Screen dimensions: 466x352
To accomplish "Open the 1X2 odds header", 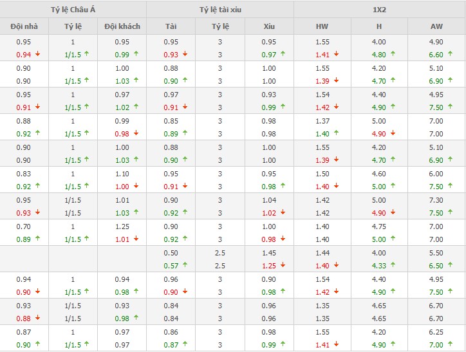I will pos(379,9).
